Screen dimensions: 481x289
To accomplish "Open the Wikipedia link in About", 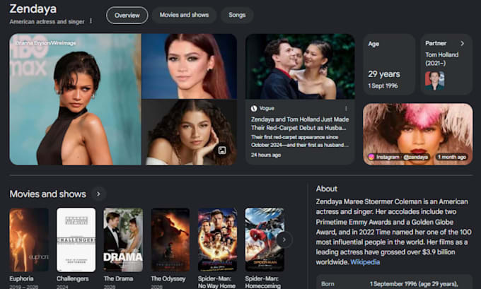I will point(365,262).
